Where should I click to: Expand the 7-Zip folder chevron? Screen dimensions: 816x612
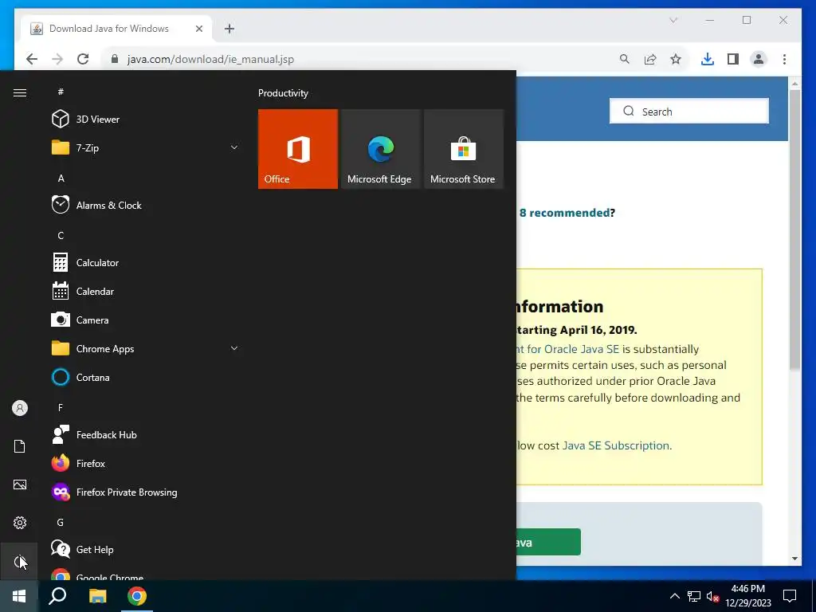[x=234, y=147]
